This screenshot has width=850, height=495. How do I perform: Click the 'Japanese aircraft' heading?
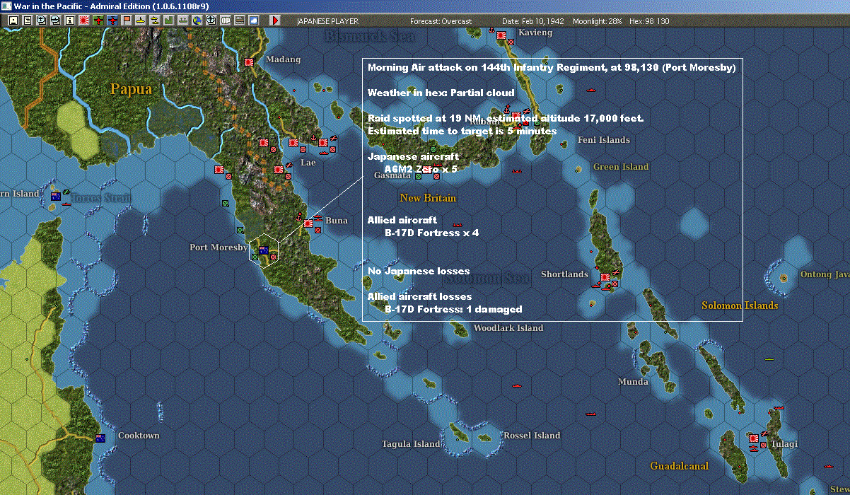413,156
